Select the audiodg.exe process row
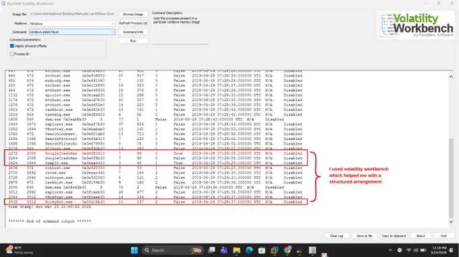Viewport: 459px width, 257px height. (155, 81)
